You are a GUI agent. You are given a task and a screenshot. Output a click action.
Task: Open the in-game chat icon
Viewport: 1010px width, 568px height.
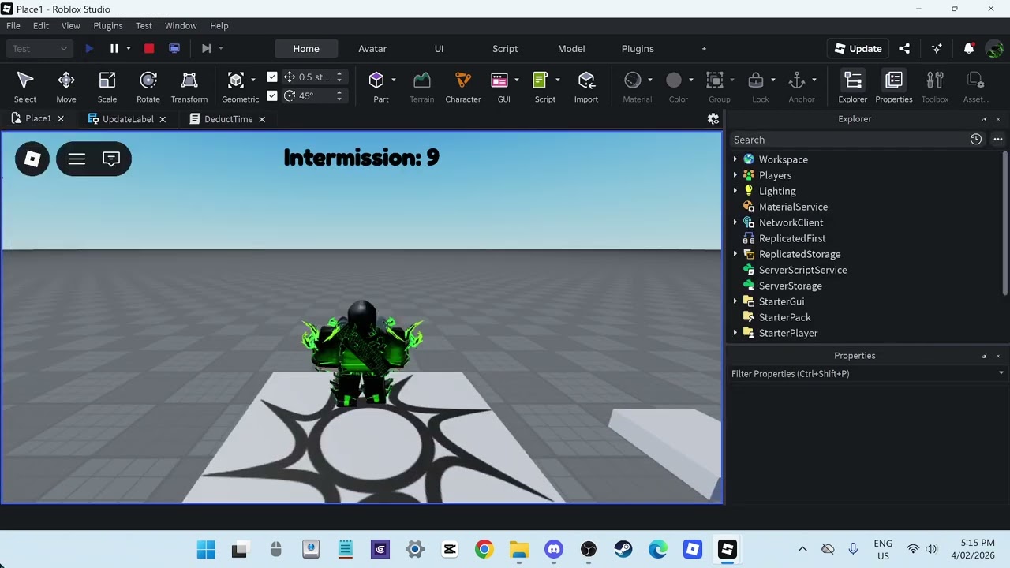click(x=111, y=159)
